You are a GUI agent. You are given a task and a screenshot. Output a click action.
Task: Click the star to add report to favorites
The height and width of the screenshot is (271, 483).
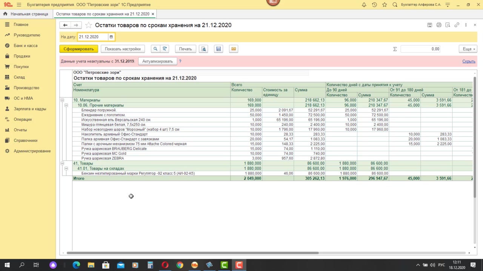pos(88,25)
